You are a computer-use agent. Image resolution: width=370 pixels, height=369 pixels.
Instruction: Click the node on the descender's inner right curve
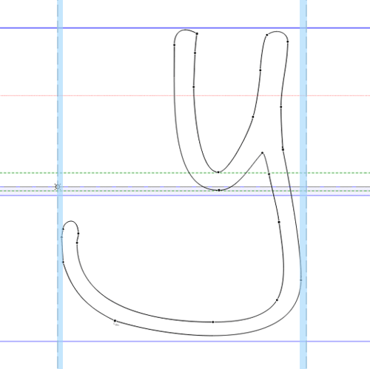(x=277, y=300)
